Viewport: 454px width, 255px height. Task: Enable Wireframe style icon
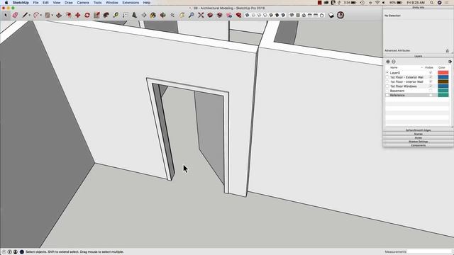(259, 15)
